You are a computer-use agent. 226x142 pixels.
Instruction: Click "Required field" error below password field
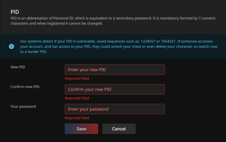(77, 118)
